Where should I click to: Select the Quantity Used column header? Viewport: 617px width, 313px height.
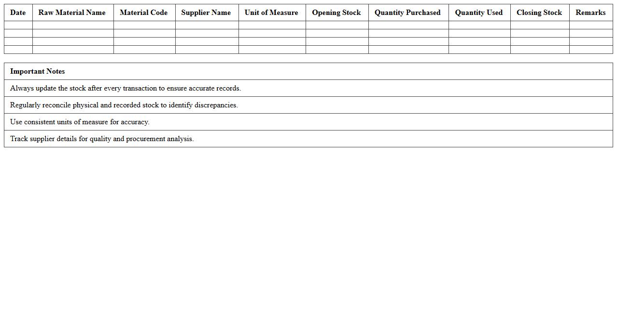(478, 13)
